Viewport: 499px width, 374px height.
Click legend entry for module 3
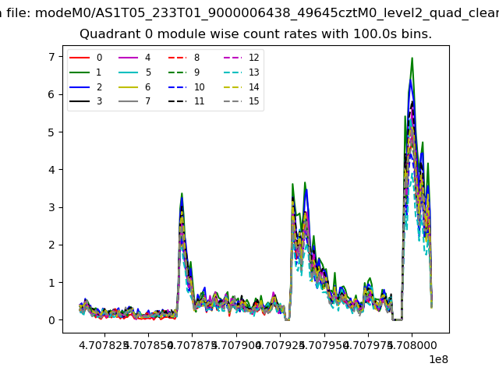(x=86, y=101)
